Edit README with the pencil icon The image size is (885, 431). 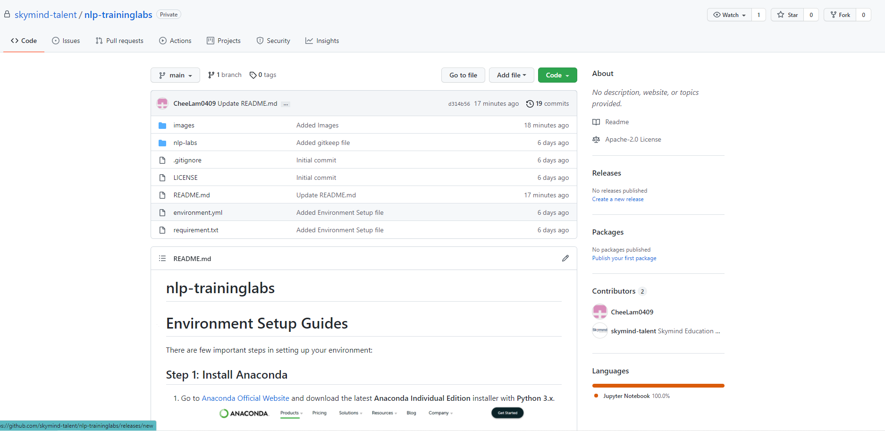click(565, 258)
